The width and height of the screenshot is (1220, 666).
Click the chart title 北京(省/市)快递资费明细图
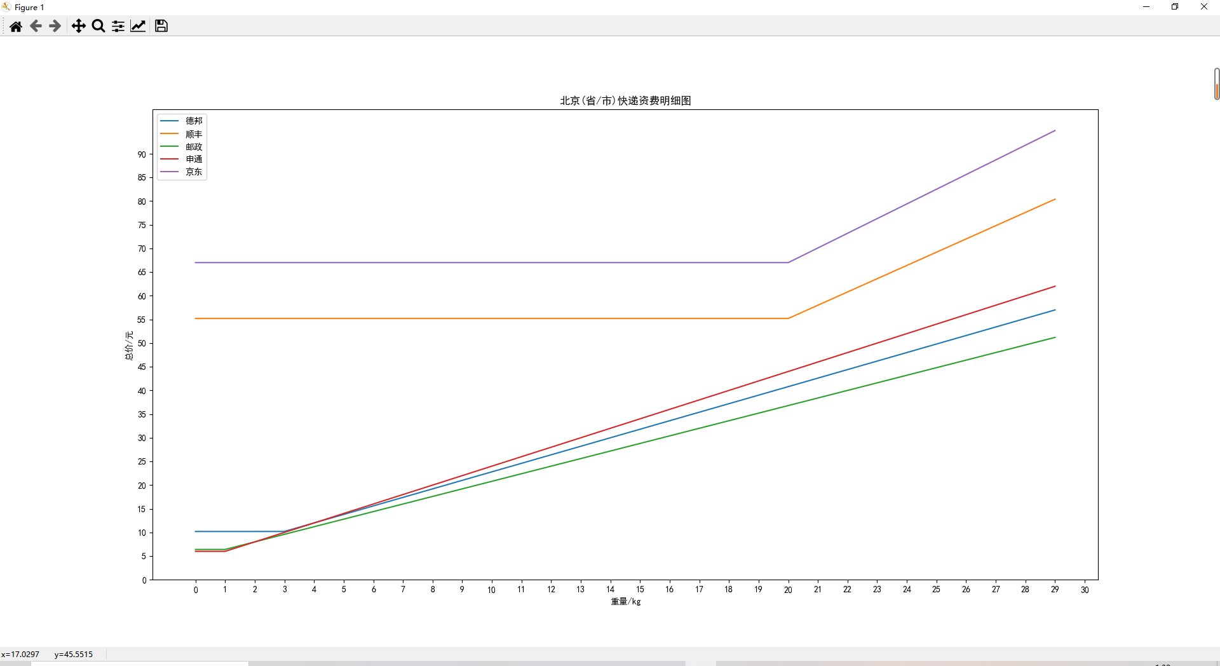625,100
